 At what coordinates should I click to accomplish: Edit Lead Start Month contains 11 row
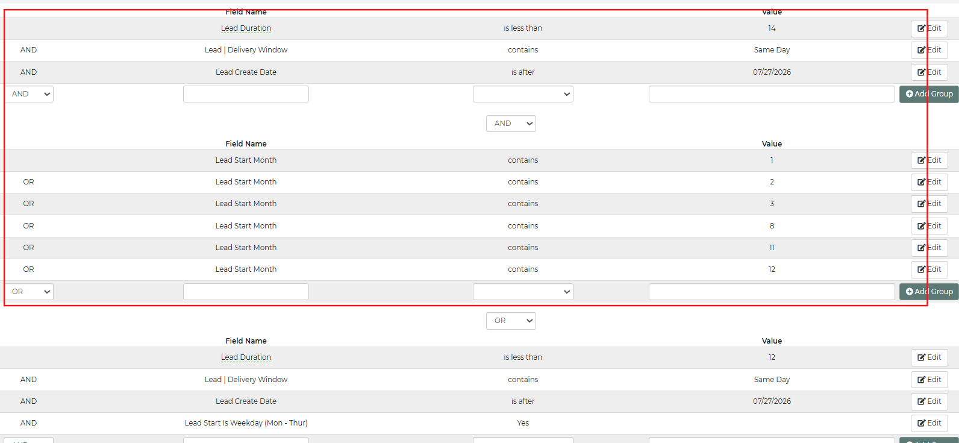[x=929, y=248]
